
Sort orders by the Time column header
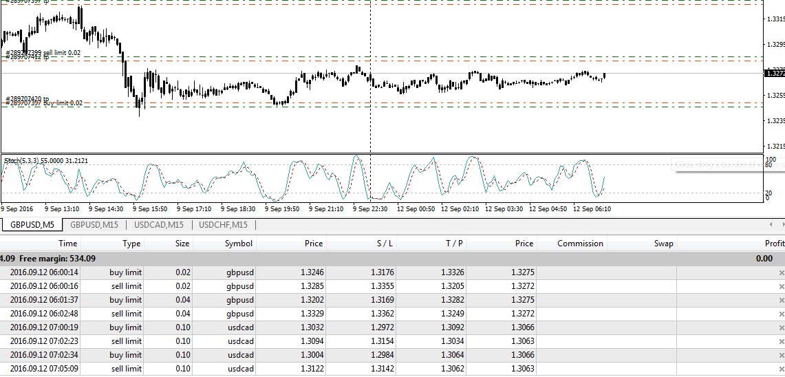point(40,244)
